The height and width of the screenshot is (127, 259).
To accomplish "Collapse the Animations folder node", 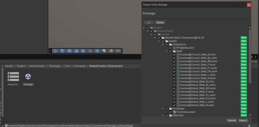I will [x=163, y=44].
